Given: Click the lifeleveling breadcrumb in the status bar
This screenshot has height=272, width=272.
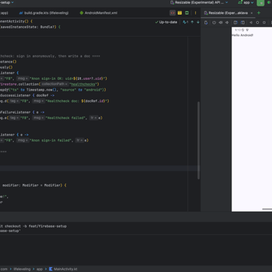Looking at the screenshot, I should click(22, 269).
